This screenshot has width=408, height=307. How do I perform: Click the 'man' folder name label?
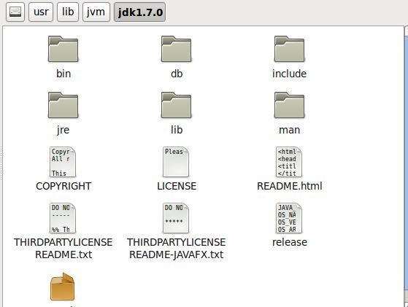point(289,130)
